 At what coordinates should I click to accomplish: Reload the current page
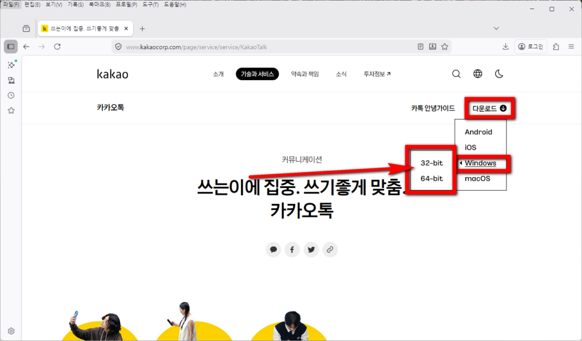coord(57,47)
